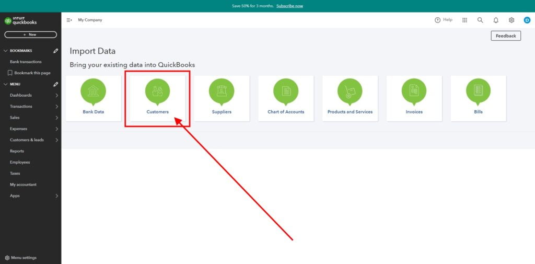Expand the Apps submenu arrow

click(56, 196)
